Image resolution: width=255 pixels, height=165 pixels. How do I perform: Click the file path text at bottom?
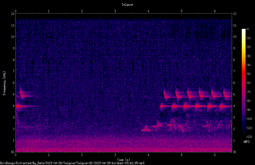tap(72, 163)
